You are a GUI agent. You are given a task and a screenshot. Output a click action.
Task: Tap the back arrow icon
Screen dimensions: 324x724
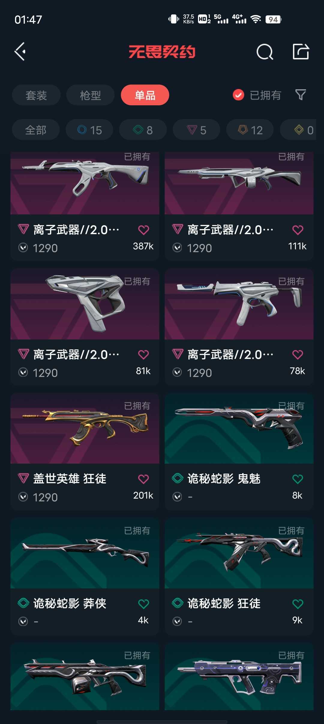[20, 52]
